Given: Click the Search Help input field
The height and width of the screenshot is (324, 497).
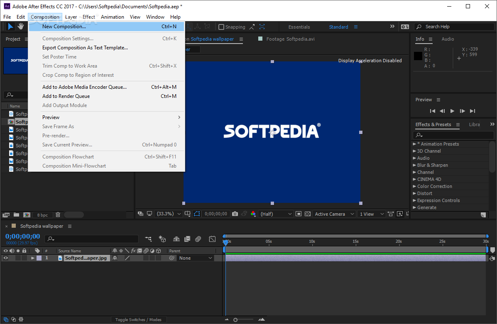Looking at the screenshot, I should [454, 27].
